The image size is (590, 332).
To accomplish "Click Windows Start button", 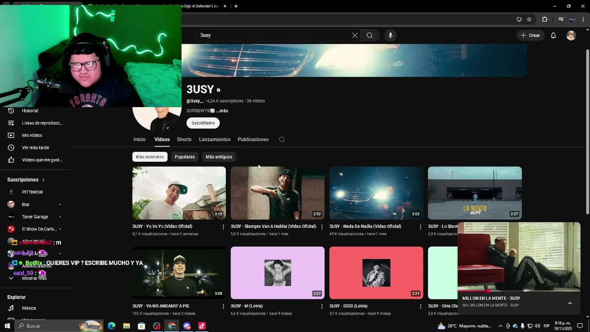I will click(7, 326).
